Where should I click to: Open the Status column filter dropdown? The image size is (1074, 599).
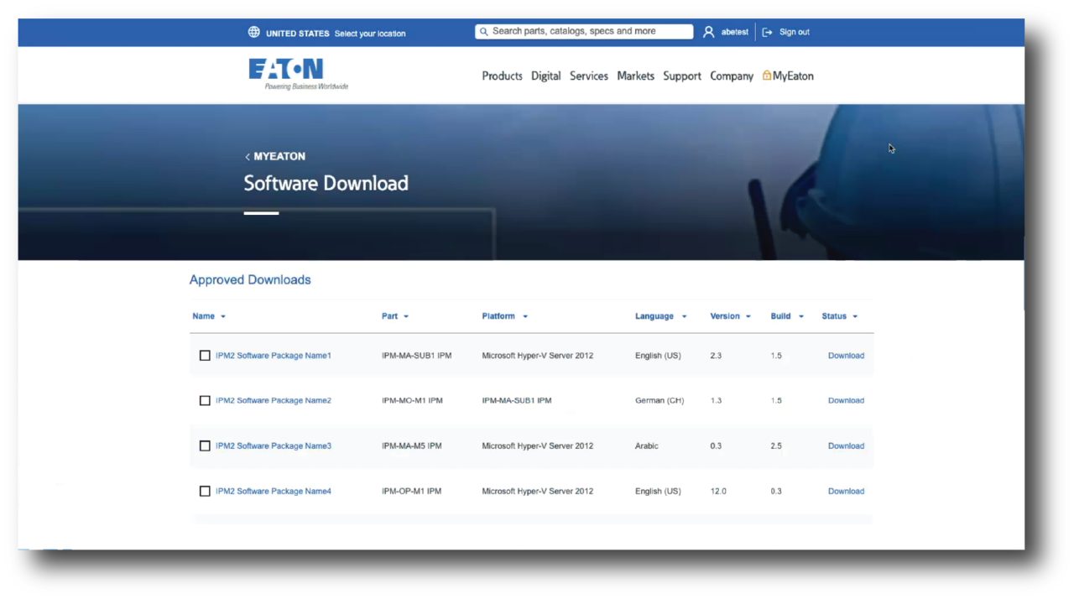854,316
